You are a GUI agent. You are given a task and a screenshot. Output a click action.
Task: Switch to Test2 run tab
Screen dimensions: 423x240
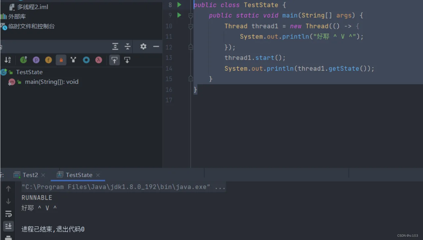coord(30,175)
